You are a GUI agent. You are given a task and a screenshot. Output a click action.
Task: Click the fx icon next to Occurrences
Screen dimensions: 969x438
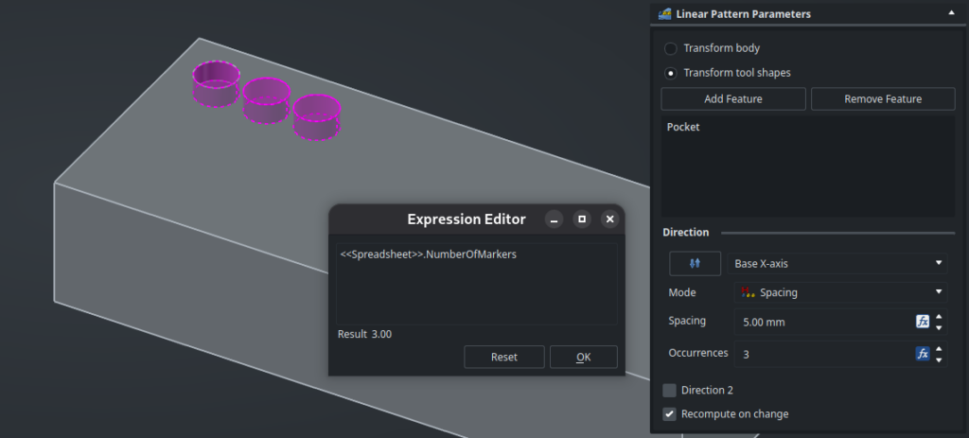click(x=923, y=354)
